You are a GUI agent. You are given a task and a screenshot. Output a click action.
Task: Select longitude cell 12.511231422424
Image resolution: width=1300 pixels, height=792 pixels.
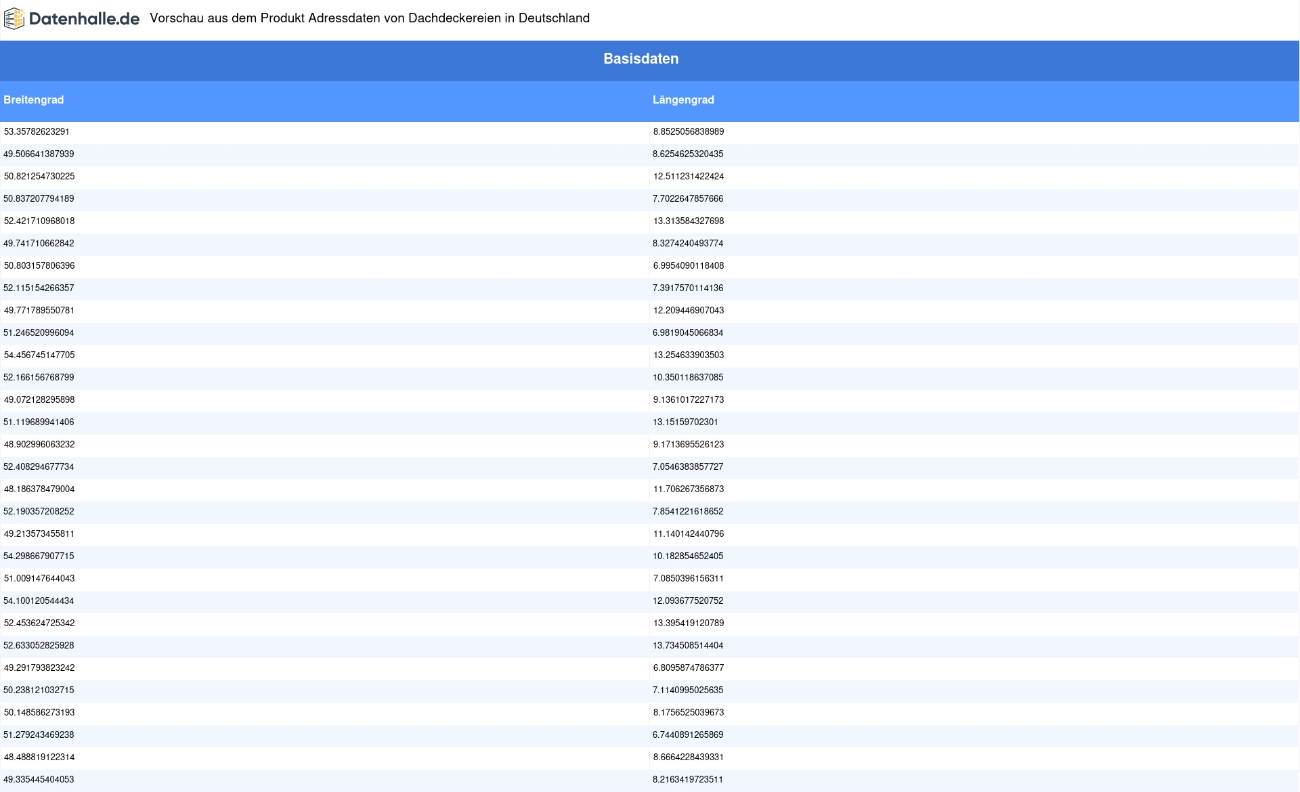coord(688,177)
